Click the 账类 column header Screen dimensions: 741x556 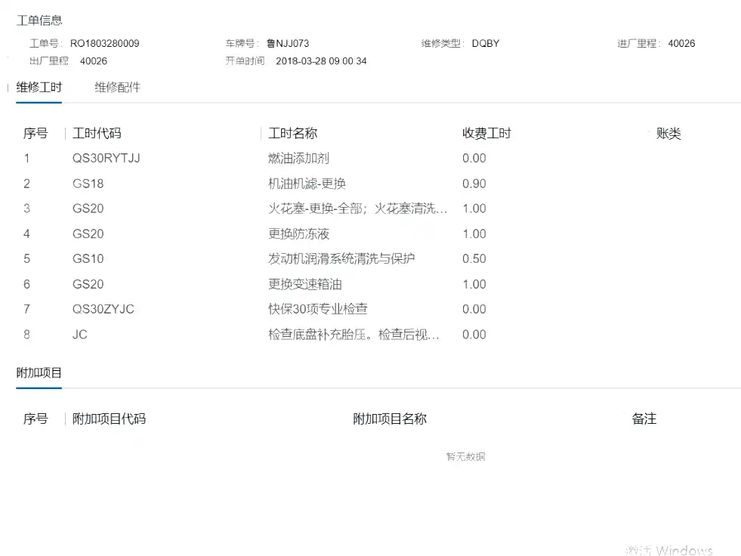[668, 133]
